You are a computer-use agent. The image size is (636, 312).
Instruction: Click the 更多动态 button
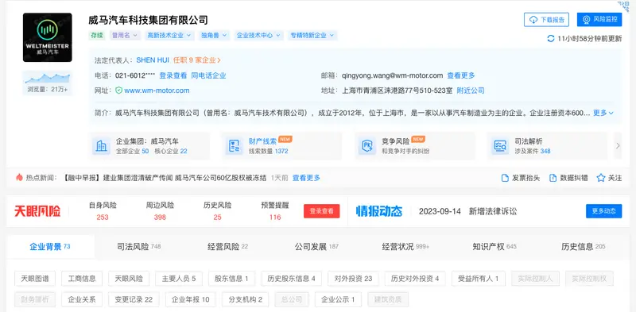click(603, 211)
